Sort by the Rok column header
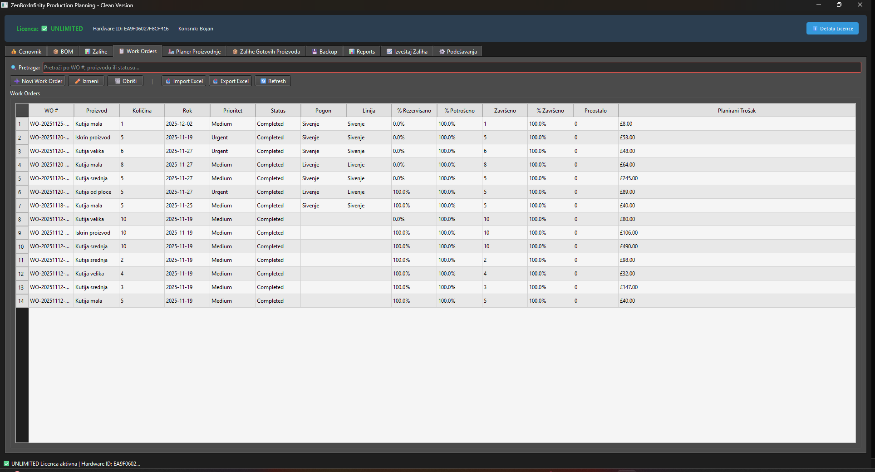 pos(187,111)
